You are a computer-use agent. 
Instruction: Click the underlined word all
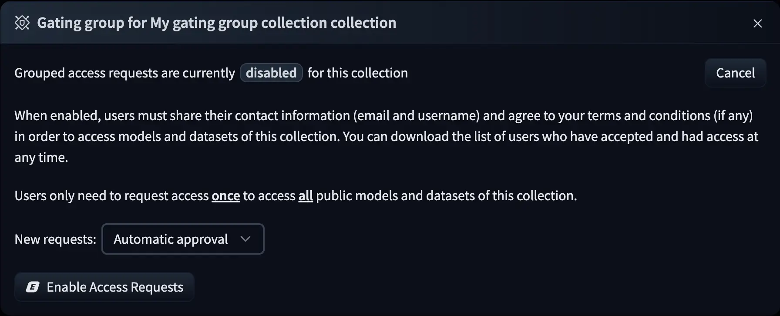click(306, 196)
